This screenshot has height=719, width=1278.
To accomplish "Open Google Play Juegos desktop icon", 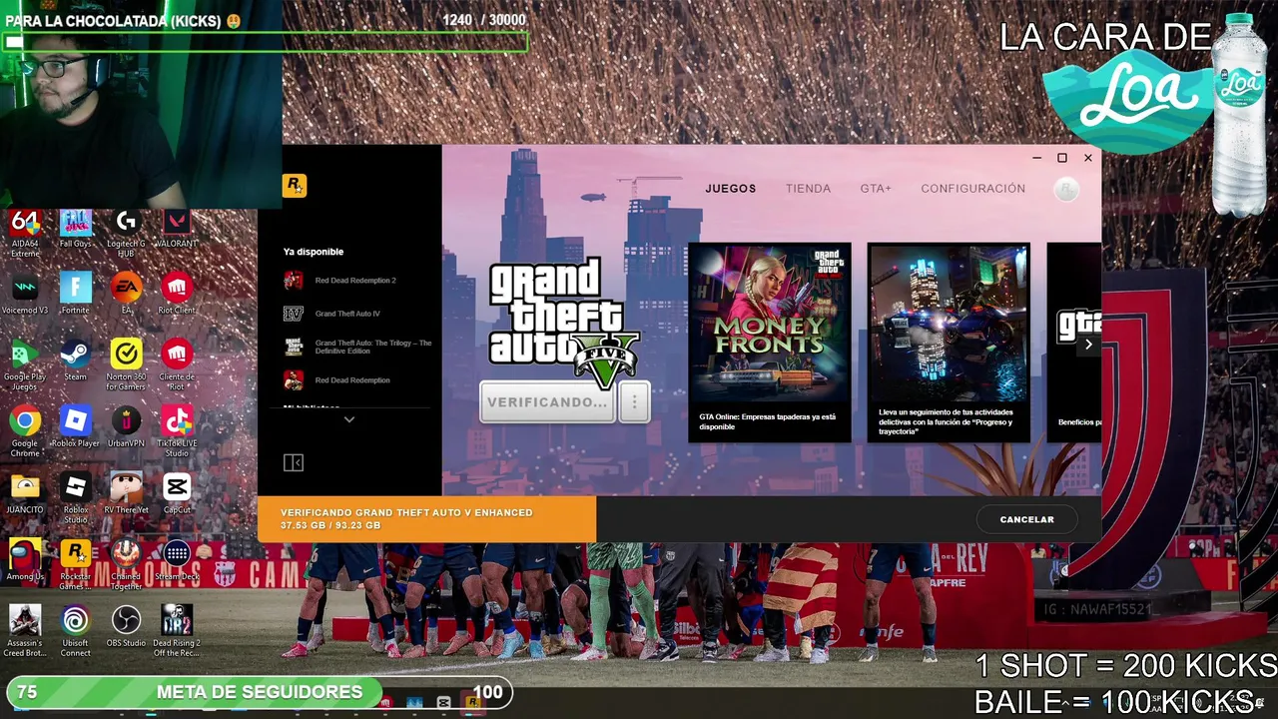I will pyautogui.click(x=25, y=365).
